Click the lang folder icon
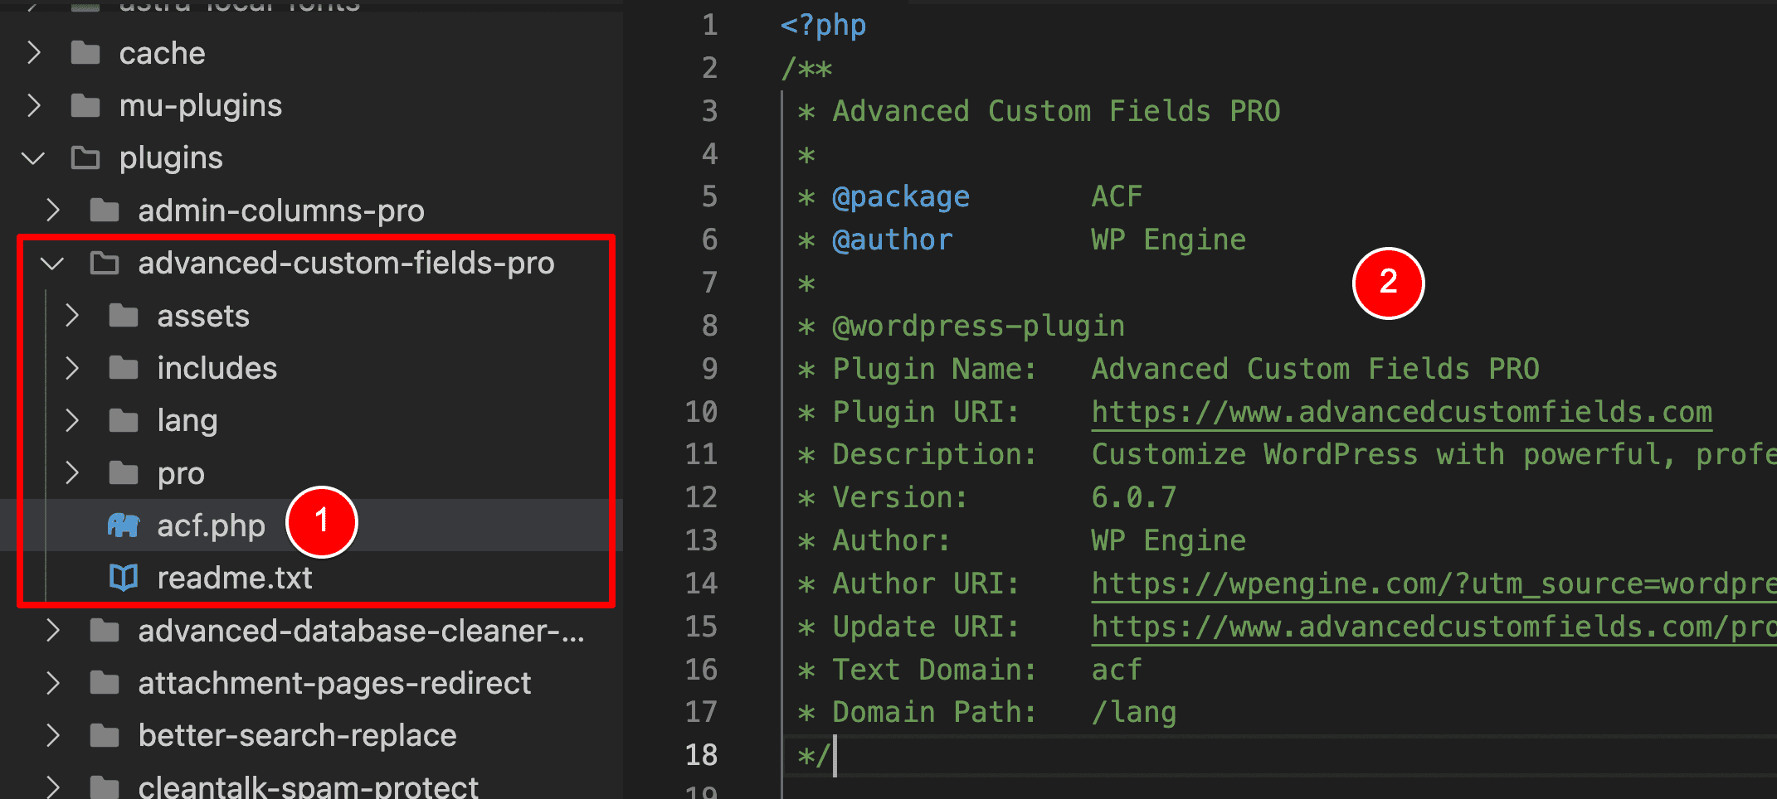Screen dimensions: 1777x799 pyautogui.click(x=124, y=421)
